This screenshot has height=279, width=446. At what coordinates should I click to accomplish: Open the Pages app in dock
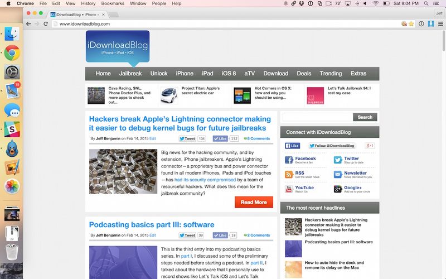12,167
